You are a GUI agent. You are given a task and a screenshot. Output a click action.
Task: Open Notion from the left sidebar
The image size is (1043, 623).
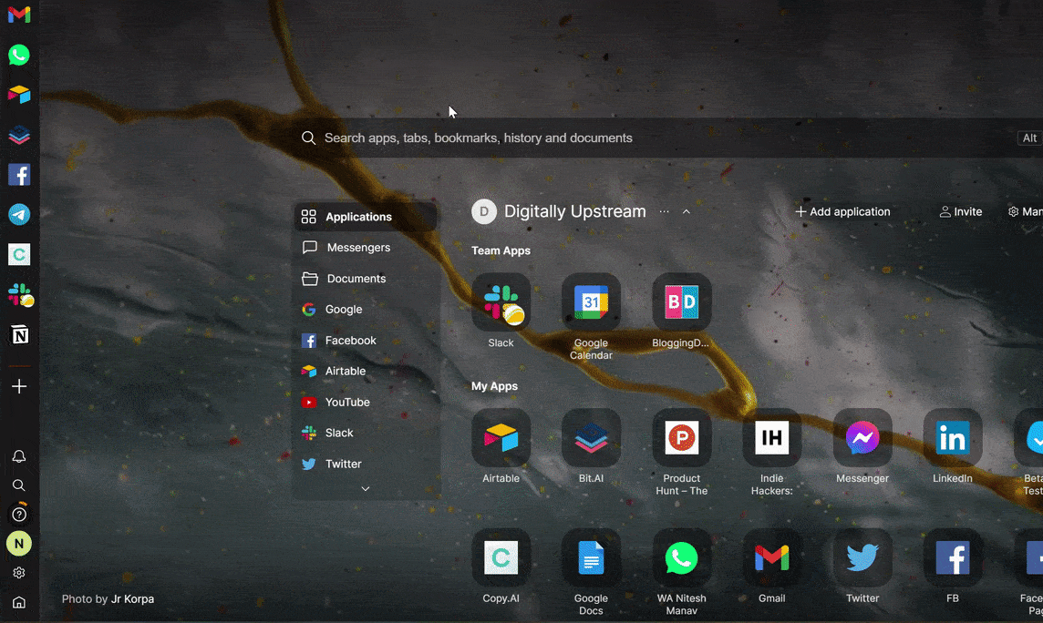tap(19, 334)
